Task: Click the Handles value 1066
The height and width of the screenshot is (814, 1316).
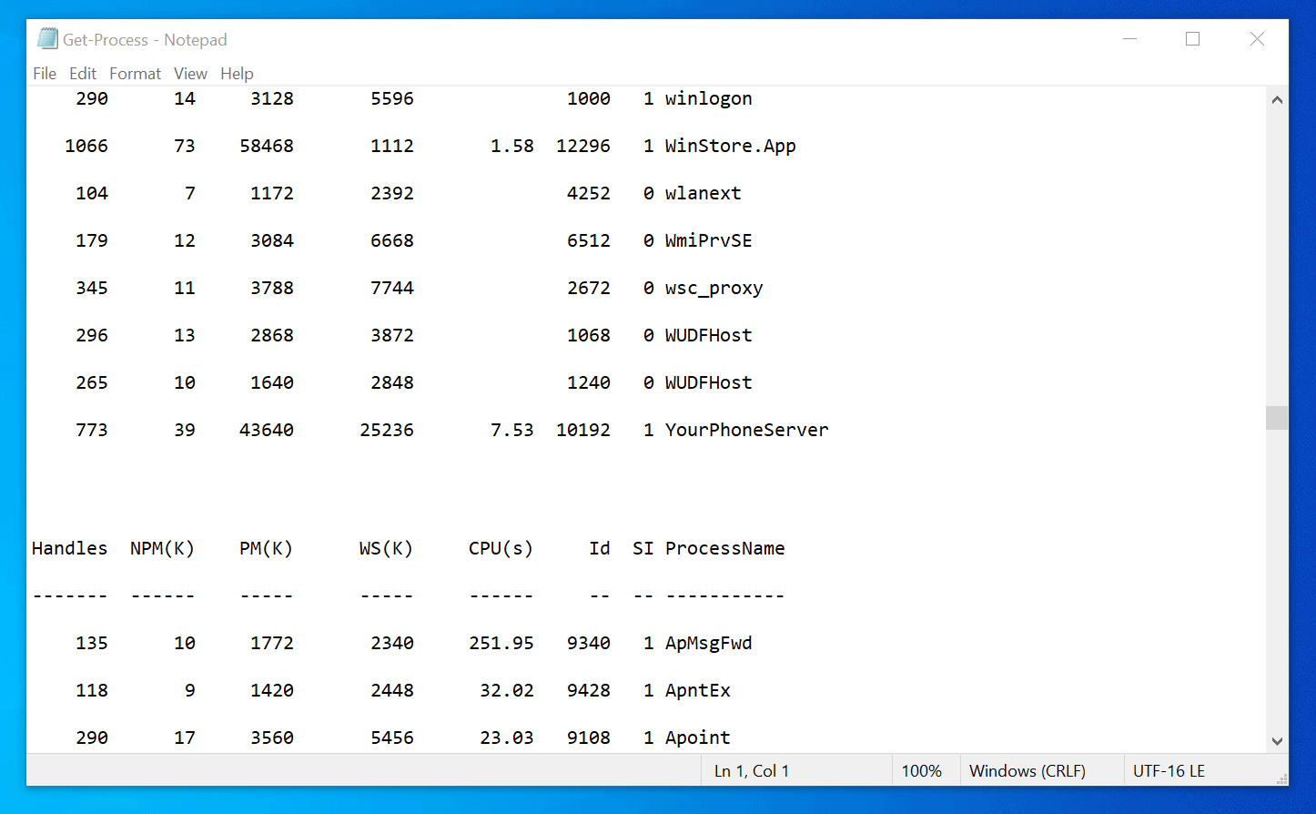Action: [x=86, y=146]
